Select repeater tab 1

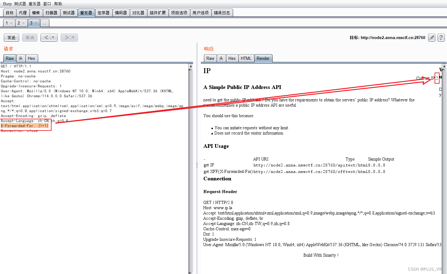7,23
